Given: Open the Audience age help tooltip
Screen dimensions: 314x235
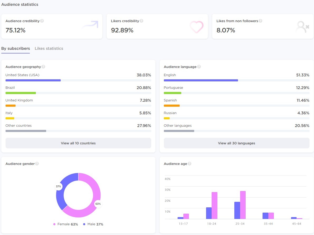Looking at the screenshot, I should pyautogui.click(x=189, y=164).
